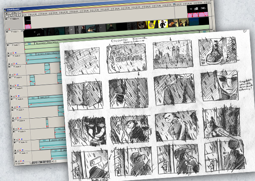The height and width of the screenshot is (181, 255).
Task: Select the guitar player clip on Video 1
Action: pyautogui.click(x=173, y=23)
